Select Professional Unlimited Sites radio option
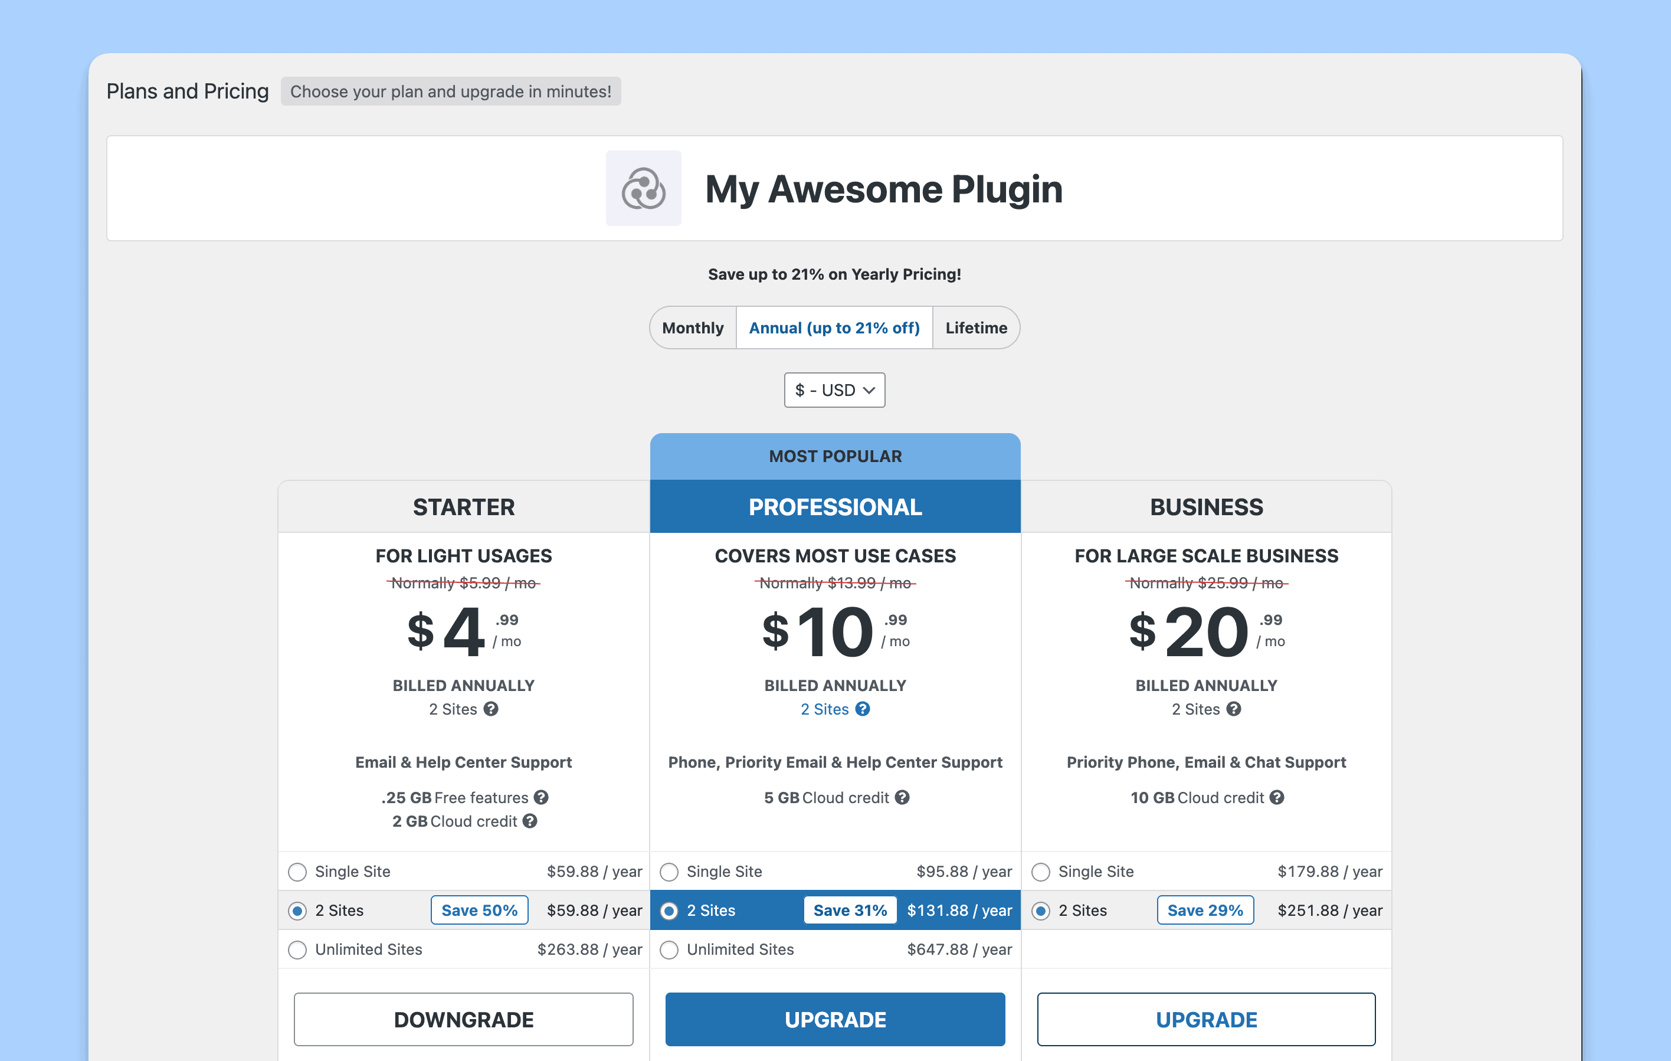 click(669, 949)
